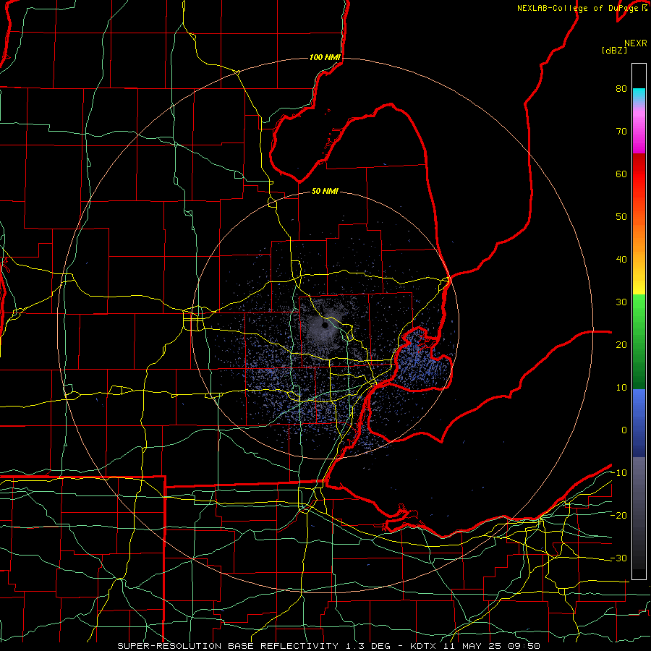The width and height of the screenshot is (651, 651).
Task: Click the SUPER-RESOLUTION BASE REFLECTIVITY caption text
Action: point(228,646)
